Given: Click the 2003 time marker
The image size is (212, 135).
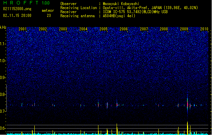Looking at the screenshot, I should 63,29.
